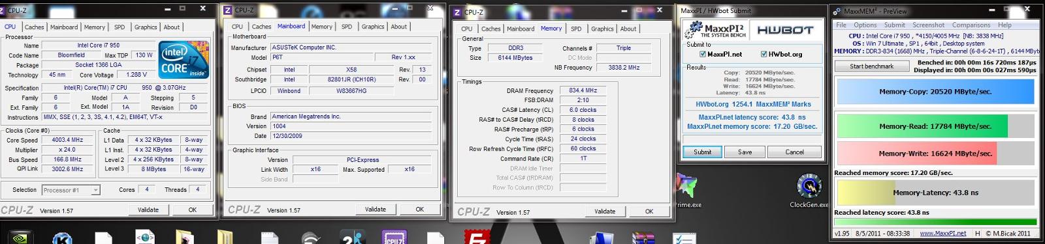The image size is (1045, 244).
Task: Click the gray swirl icon in taskbar
Action: coord(311,239)
